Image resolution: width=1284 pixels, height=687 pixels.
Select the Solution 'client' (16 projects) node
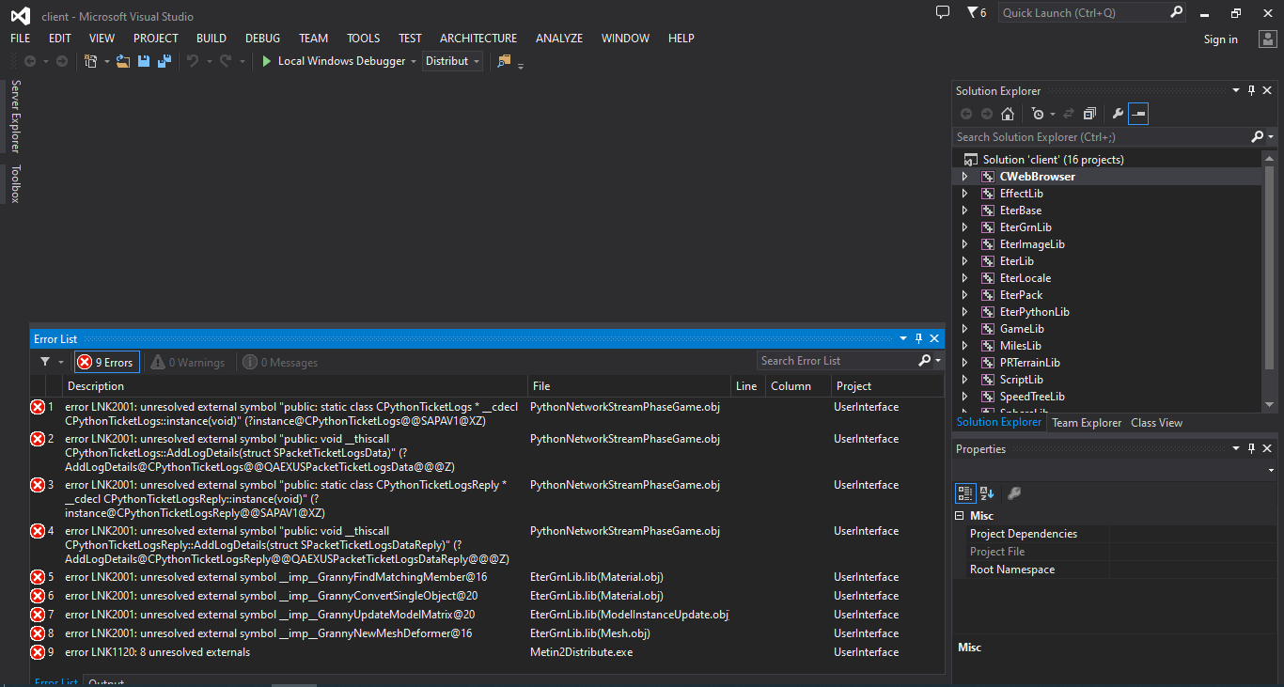click(x=1053, y=160)
